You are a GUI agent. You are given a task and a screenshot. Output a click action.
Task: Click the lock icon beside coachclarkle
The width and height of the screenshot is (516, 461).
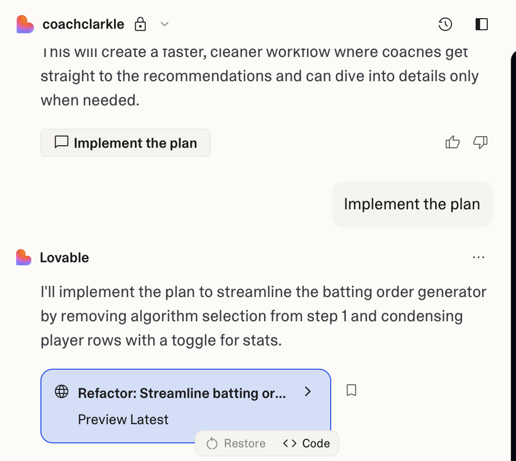tap(140, 24)
